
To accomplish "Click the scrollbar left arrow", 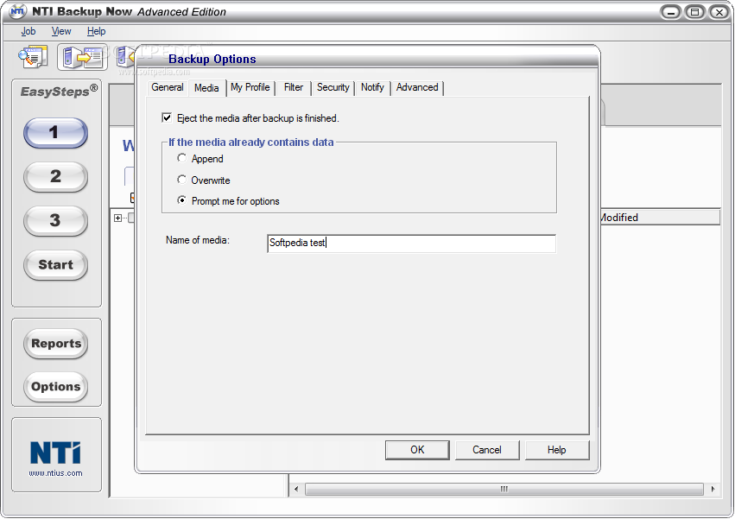I will (x=295, y=490).
